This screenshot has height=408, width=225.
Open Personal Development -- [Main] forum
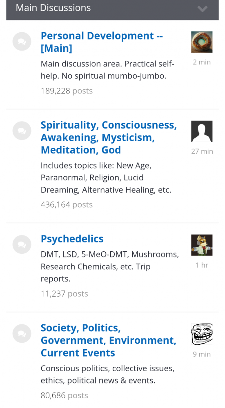102,42
